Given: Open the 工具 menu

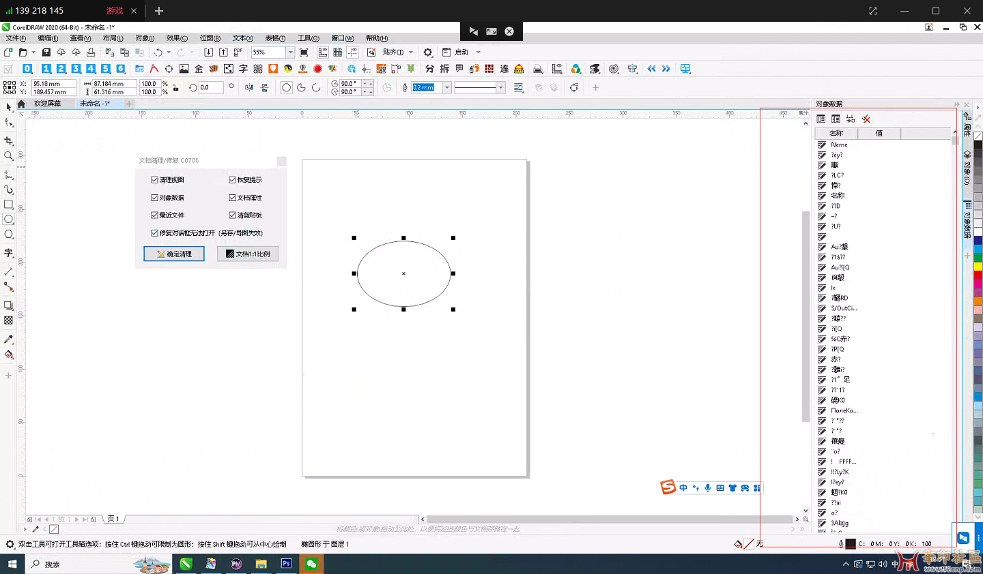Looking at the screenshot, I should coord(308,38).
